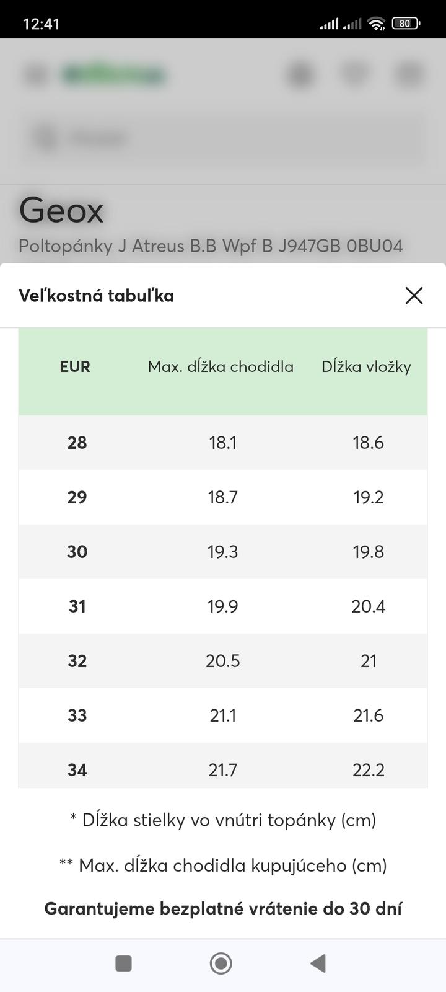Tap the blurred green shop logo
446x992 pixels.
[x=113, y=74]
